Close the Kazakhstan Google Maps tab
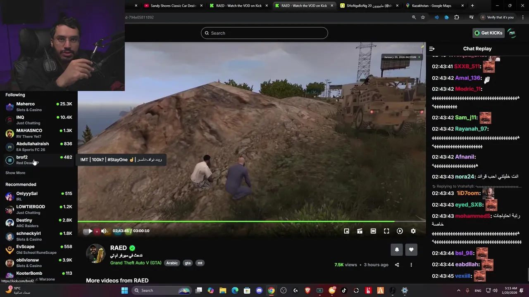 462,6
